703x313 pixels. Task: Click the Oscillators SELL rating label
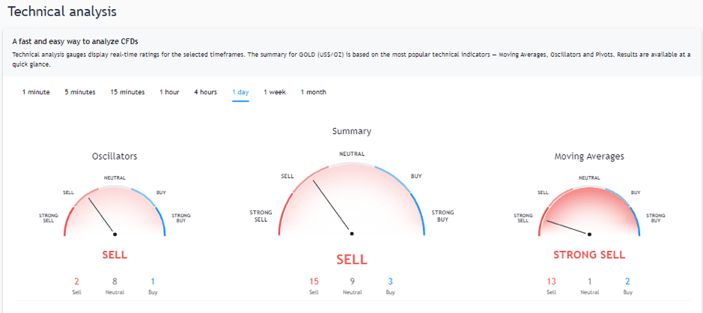point(115,255)
